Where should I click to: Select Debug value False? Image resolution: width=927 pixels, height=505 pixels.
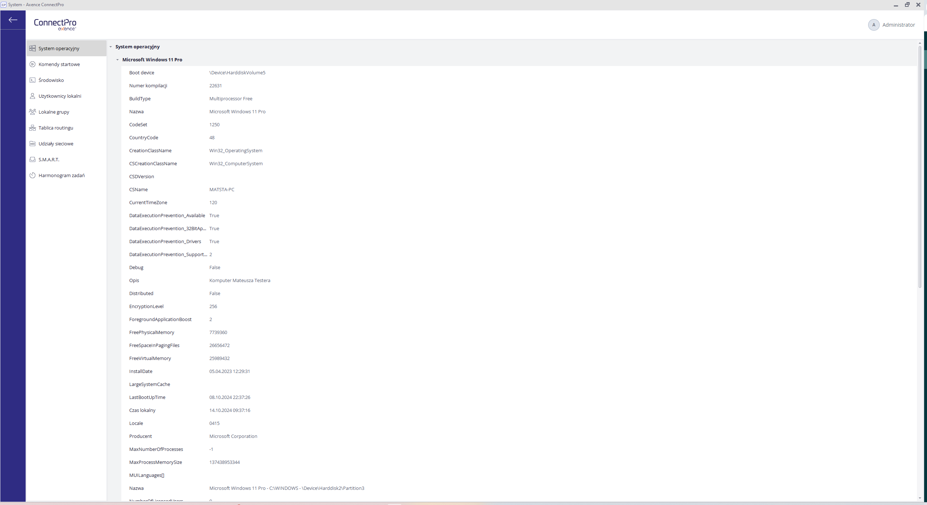[215, 268]
